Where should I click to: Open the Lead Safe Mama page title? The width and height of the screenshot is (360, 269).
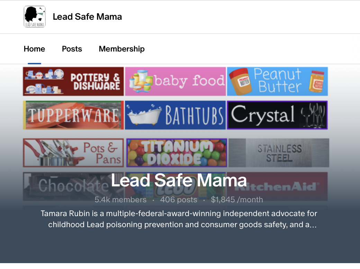pos(87,17)
